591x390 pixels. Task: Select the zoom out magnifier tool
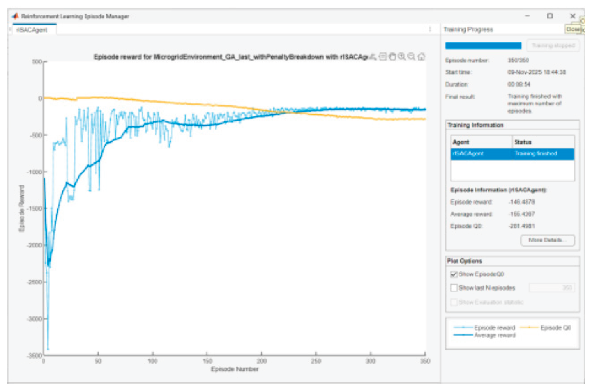point(411,57)
